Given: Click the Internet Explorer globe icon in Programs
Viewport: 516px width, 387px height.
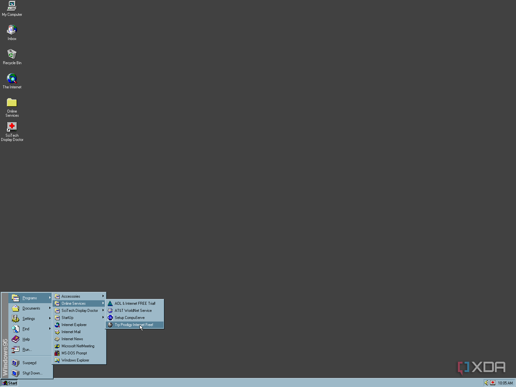Looking at the screenshot, I should (x=57, y=325).
